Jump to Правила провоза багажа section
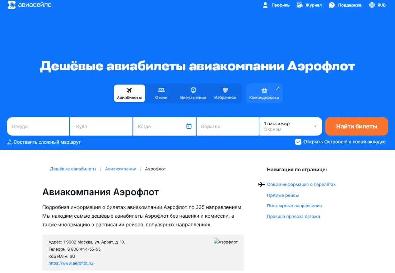This screenshot has height=273, width=395. (293, 216)
